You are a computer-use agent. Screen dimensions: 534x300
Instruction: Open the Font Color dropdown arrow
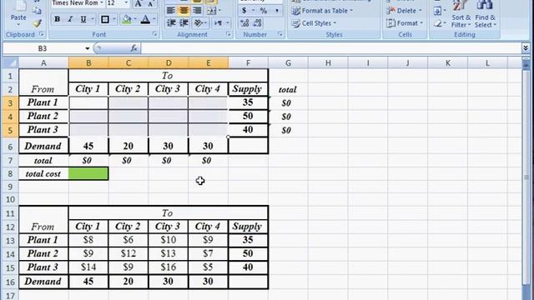[154, 19]
